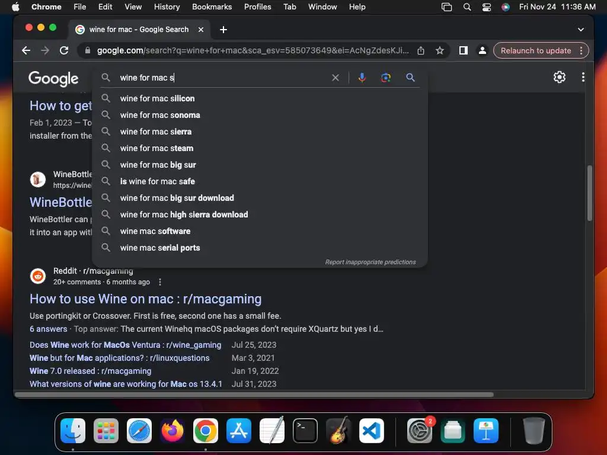This screenshot has height=455, width=607.
Task: Close the wine for mac tab
Action: (x=201, y=30)
